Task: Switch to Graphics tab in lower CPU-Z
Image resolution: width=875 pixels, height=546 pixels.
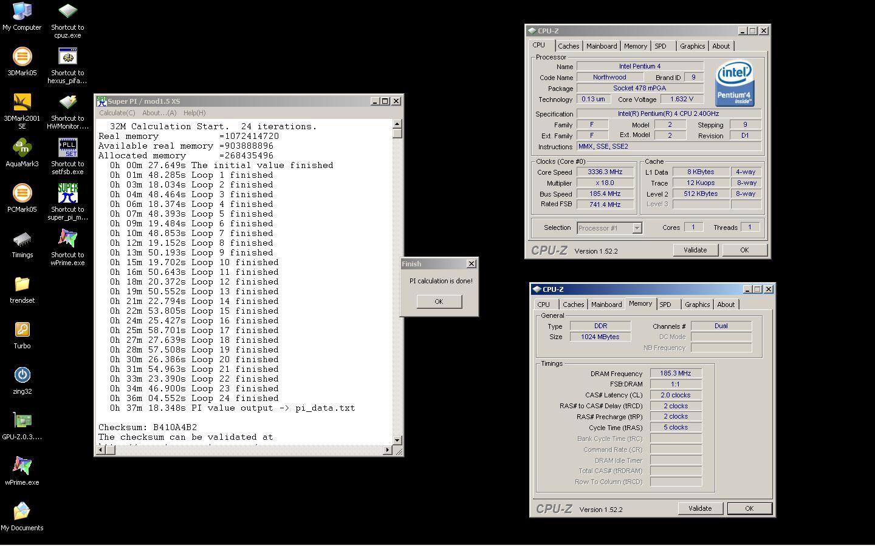Action: pos(697,305)
